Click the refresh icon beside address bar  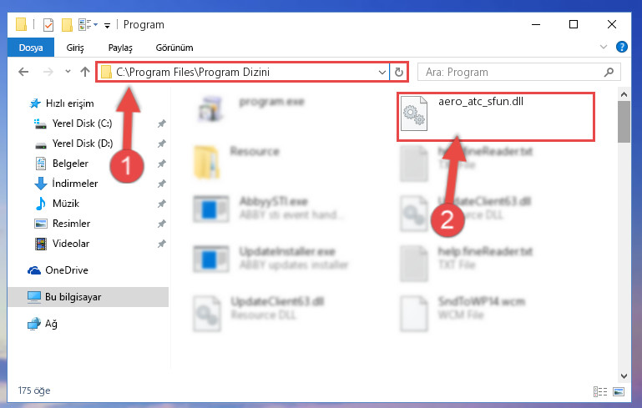point(399,73)
